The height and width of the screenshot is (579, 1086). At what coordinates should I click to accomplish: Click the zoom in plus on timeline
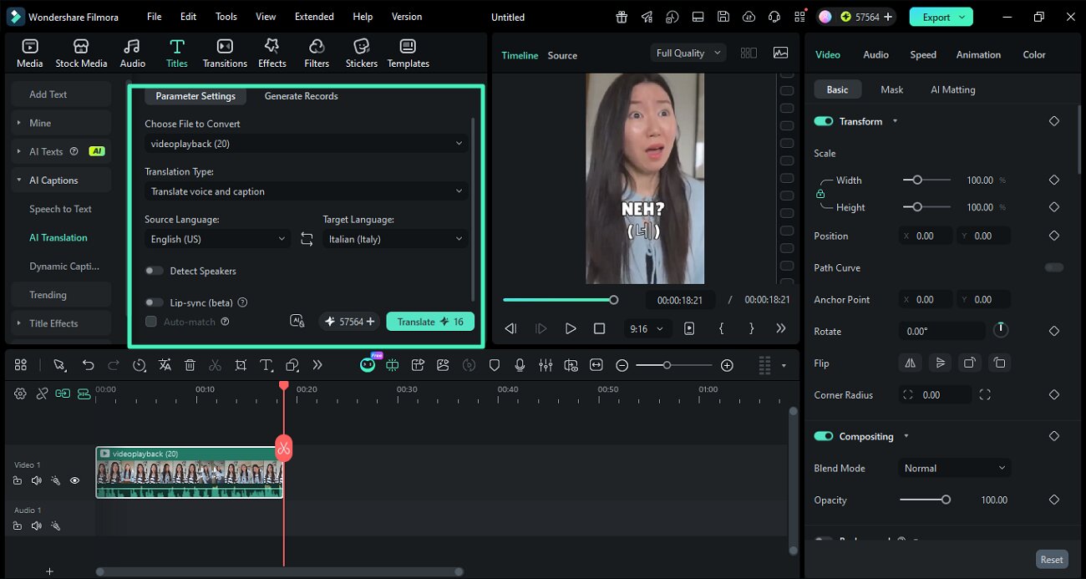point(727,365)
